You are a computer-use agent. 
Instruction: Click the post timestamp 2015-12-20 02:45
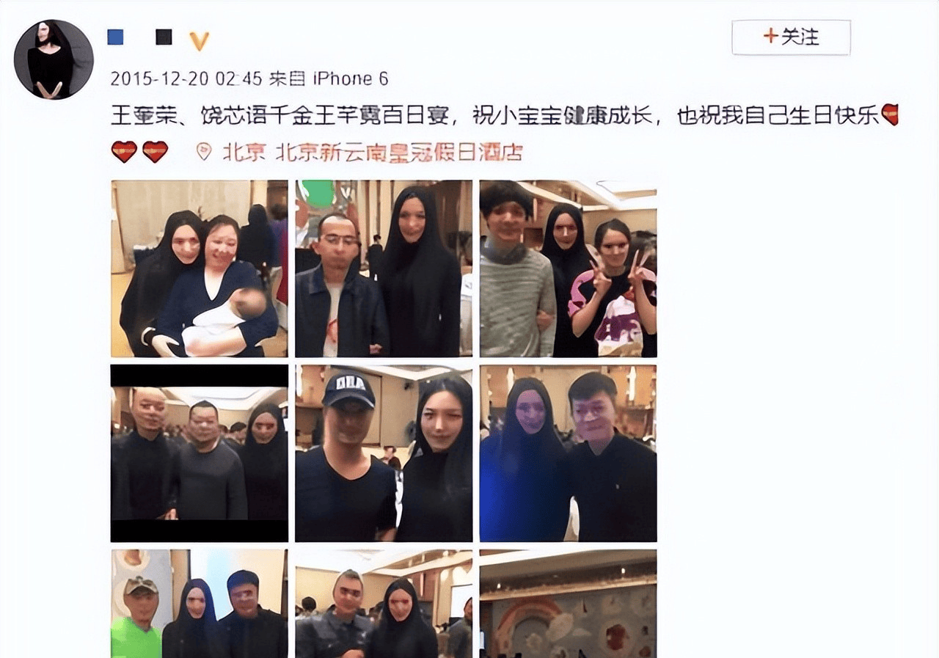(x=186, y=78)
